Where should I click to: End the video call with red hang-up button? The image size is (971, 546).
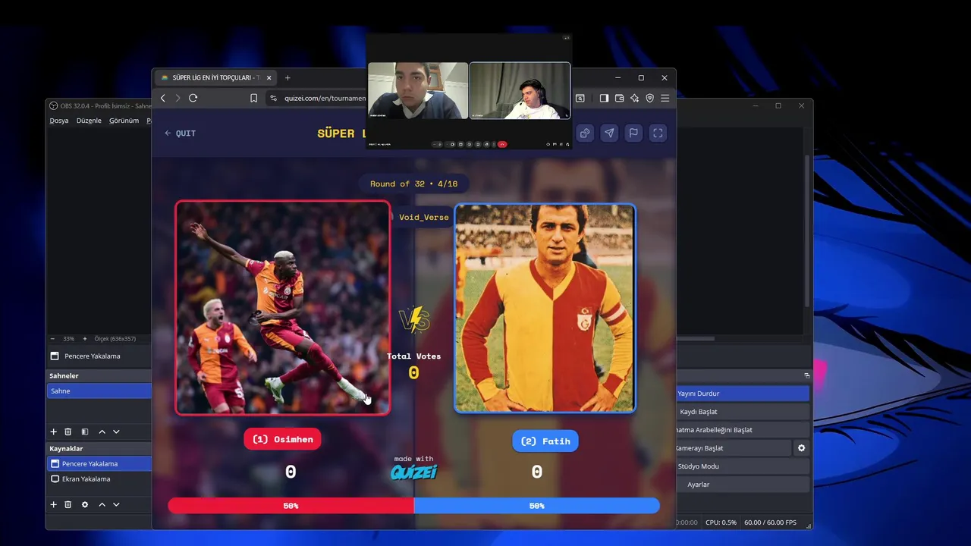pos(501,144)
